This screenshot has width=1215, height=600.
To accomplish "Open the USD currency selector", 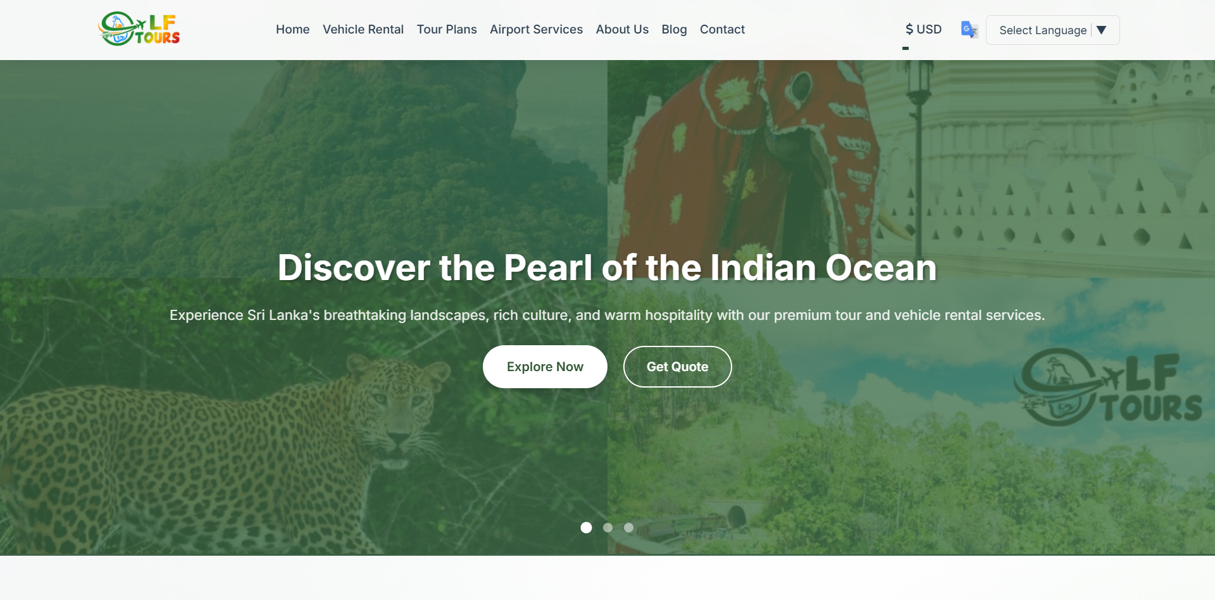I will click(923, 30).
